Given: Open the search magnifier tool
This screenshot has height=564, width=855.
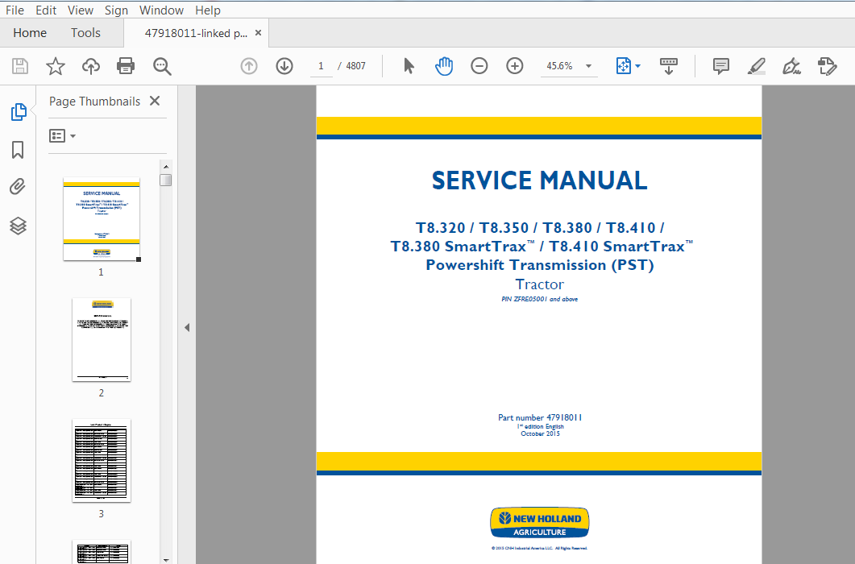Looking at the screenshot, I should tap(162, 66).
